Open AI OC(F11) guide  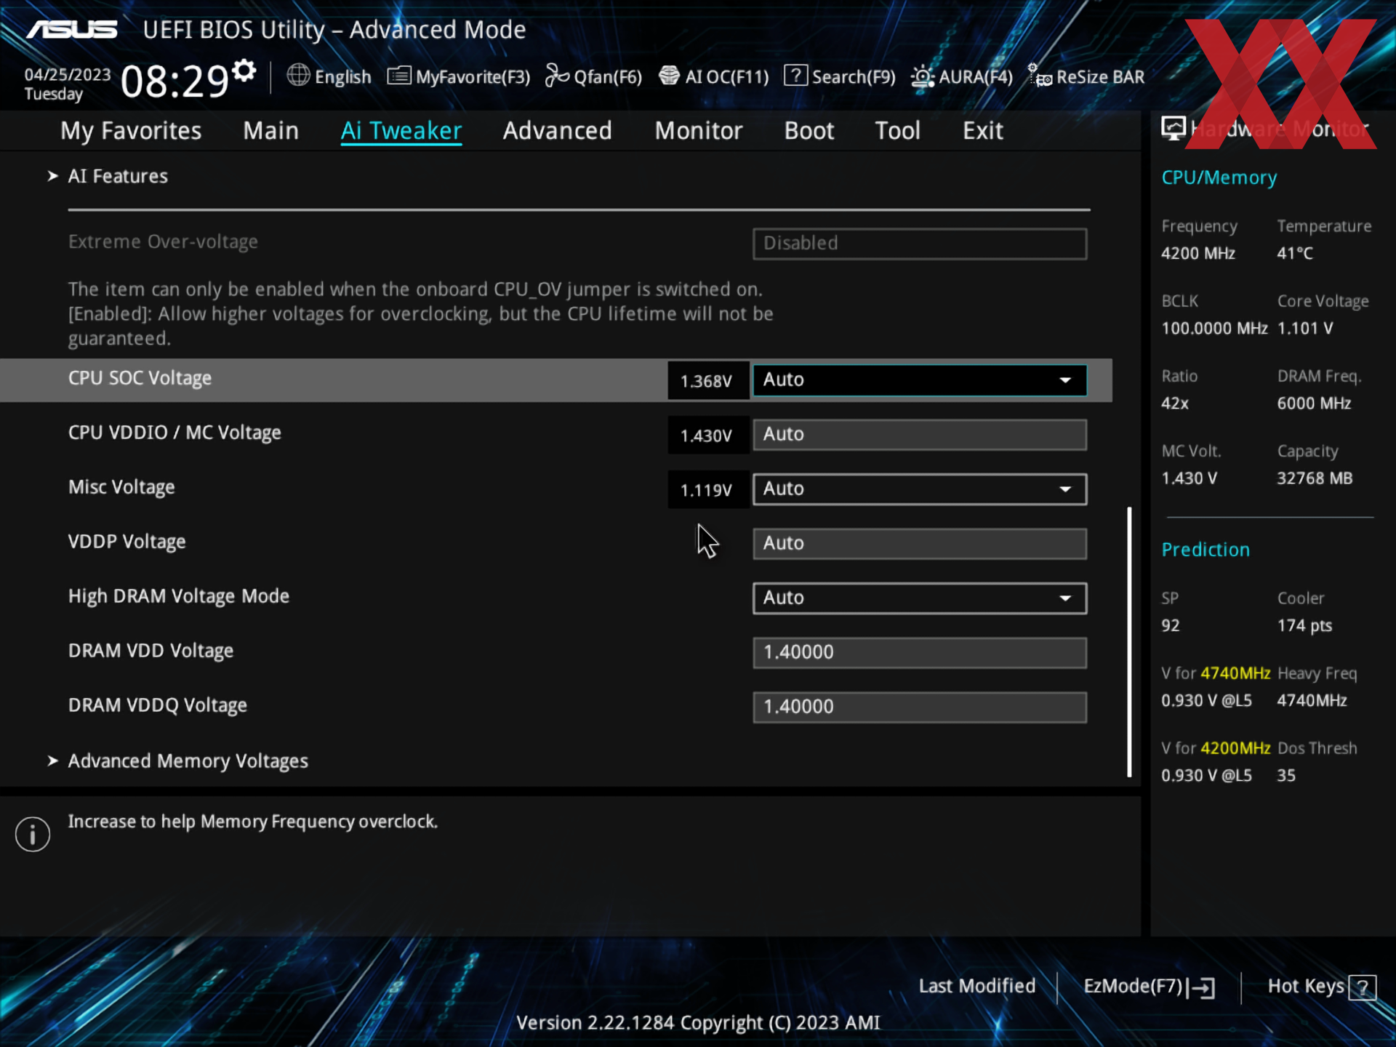click(713, 76)
